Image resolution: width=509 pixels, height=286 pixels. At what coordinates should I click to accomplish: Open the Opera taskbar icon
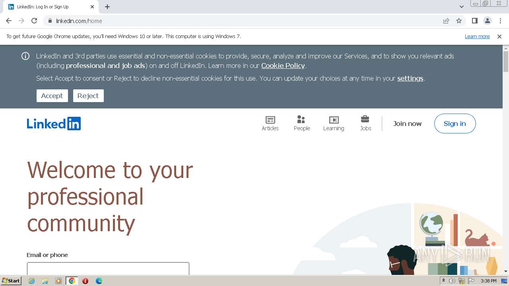click(x=85, y=281)
